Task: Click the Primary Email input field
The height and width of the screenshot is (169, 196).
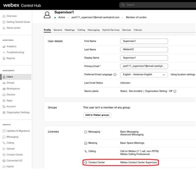Action: pos(144,66)
